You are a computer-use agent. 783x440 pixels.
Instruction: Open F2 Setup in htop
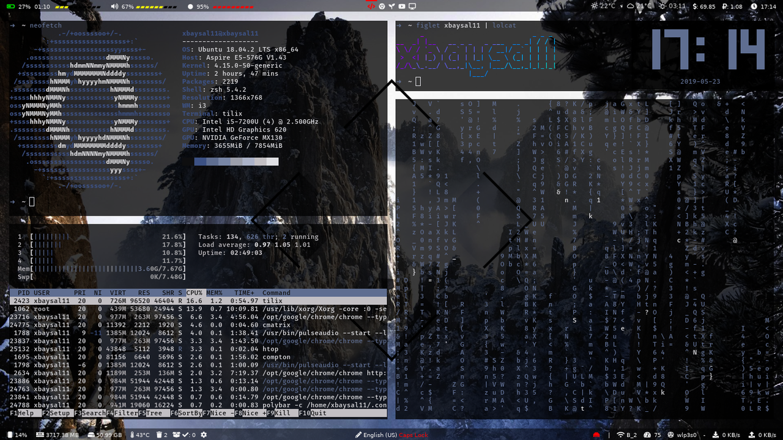pyautogui.click(x=58, y=413)
